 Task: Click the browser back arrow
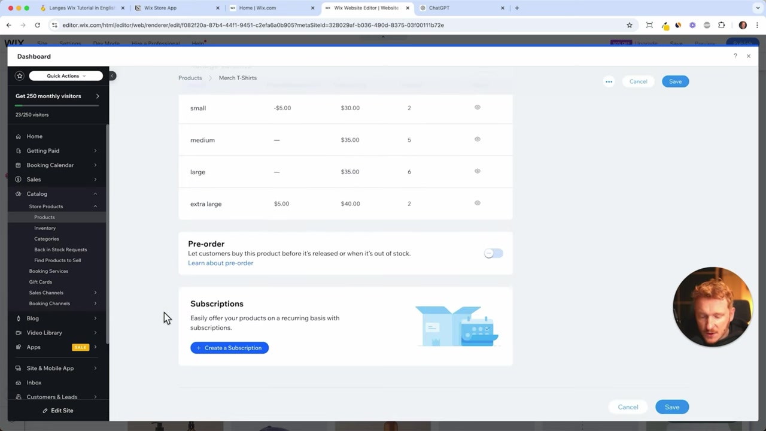click(8, 25)
